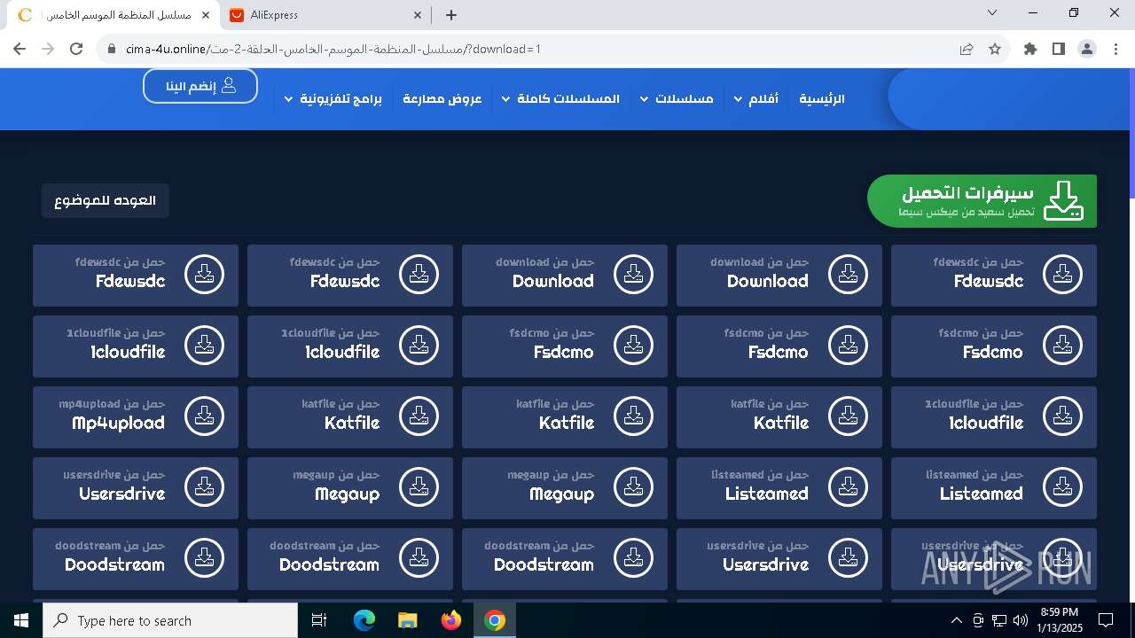The image size is (1135, 638).
Task: Open the Chrome extensions puzzle icon
Action: pos(1030,49)
